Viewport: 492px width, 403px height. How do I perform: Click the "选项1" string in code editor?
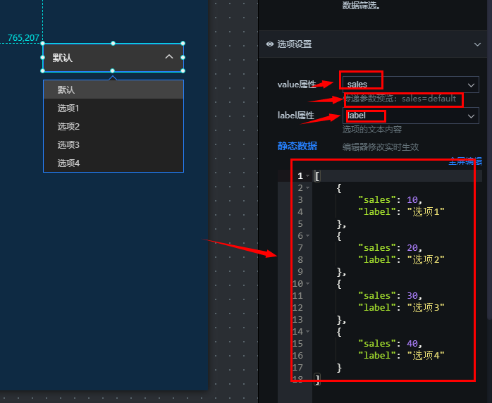(x=426, y=212)
